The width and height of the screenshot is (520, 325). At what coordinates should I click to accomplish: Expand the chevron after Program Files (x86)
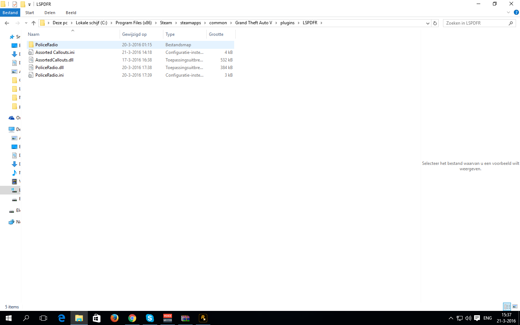[156, 23]
